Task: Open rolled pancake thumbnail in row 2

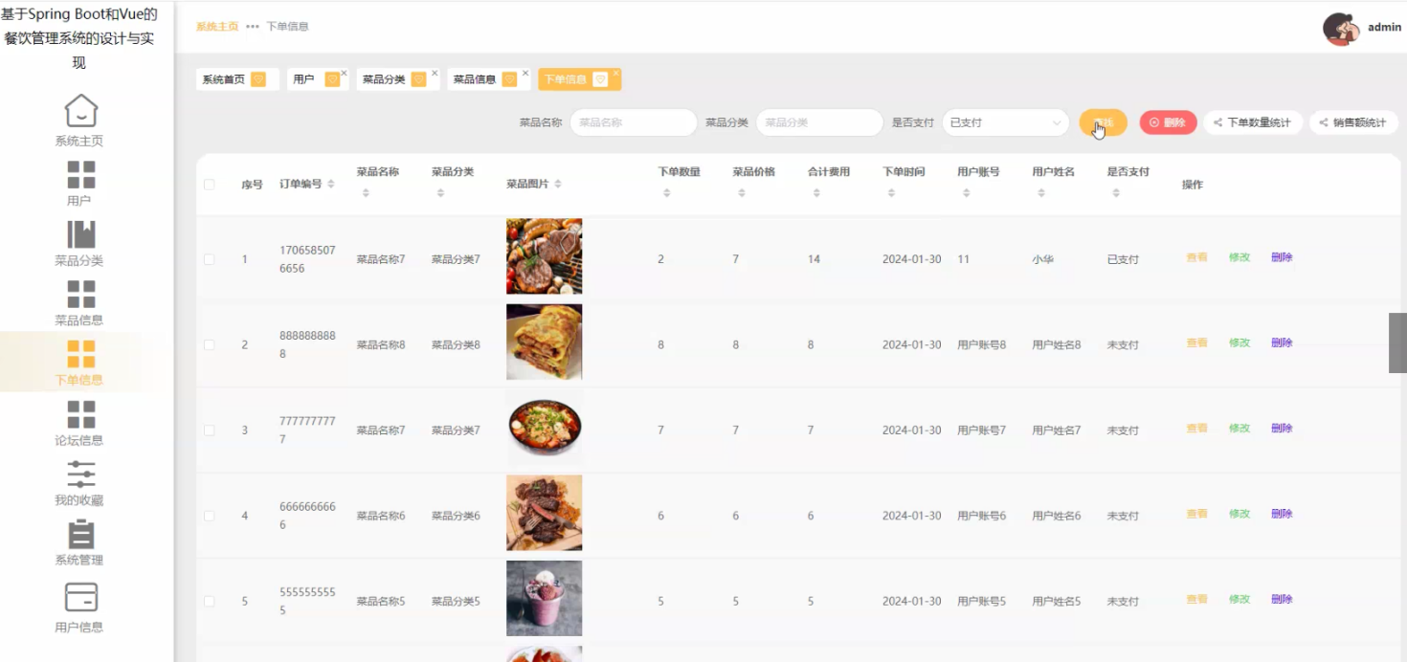Action: click(x=544, y=342)
